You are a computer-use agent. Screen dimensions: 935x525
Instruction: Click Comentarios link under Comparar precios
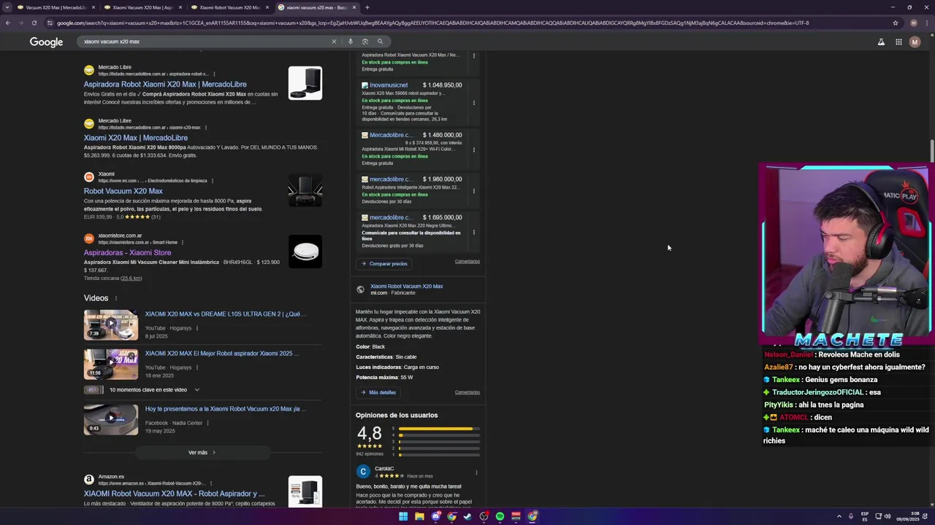(467, 261)
